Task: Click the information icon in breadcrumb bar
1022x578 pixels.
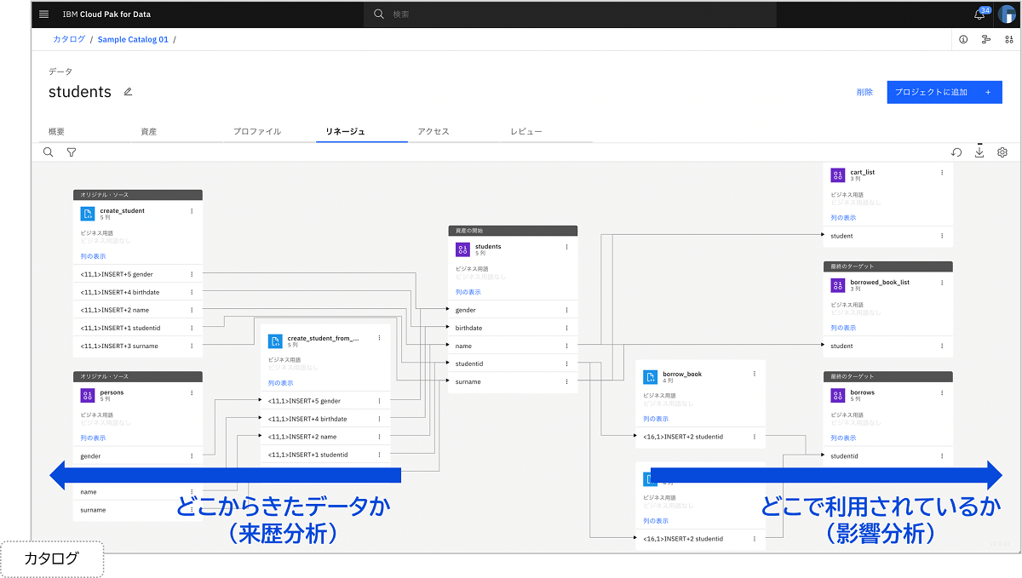Action: [x=963, y=39]
